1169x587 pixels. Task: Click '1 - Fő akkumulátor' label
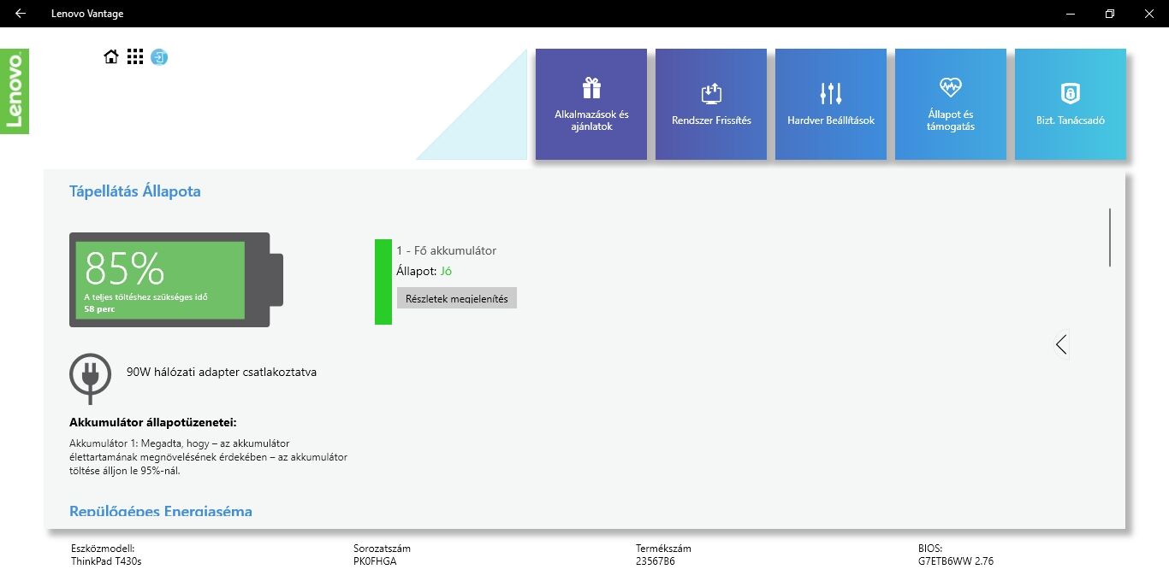(x=446, y=250)
